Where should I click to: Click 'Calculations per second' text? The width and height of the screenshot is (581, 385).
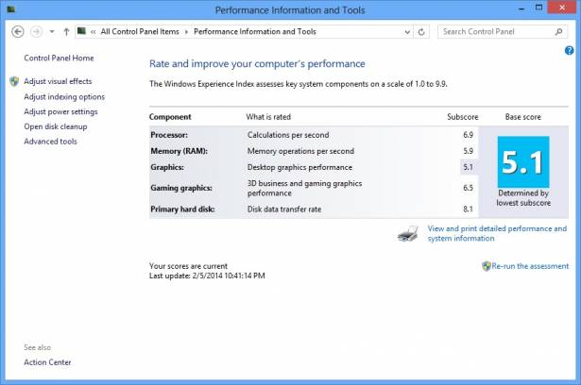click(288, 135)
